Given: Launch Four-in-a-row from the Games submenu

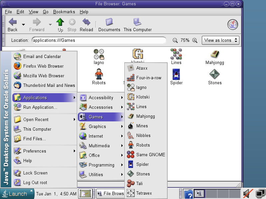Looking at the screenshot, I should 146,78.
